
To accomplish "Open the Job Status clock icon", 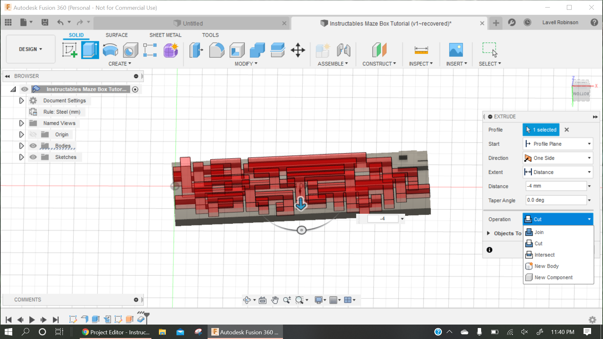I will point(527,22).
